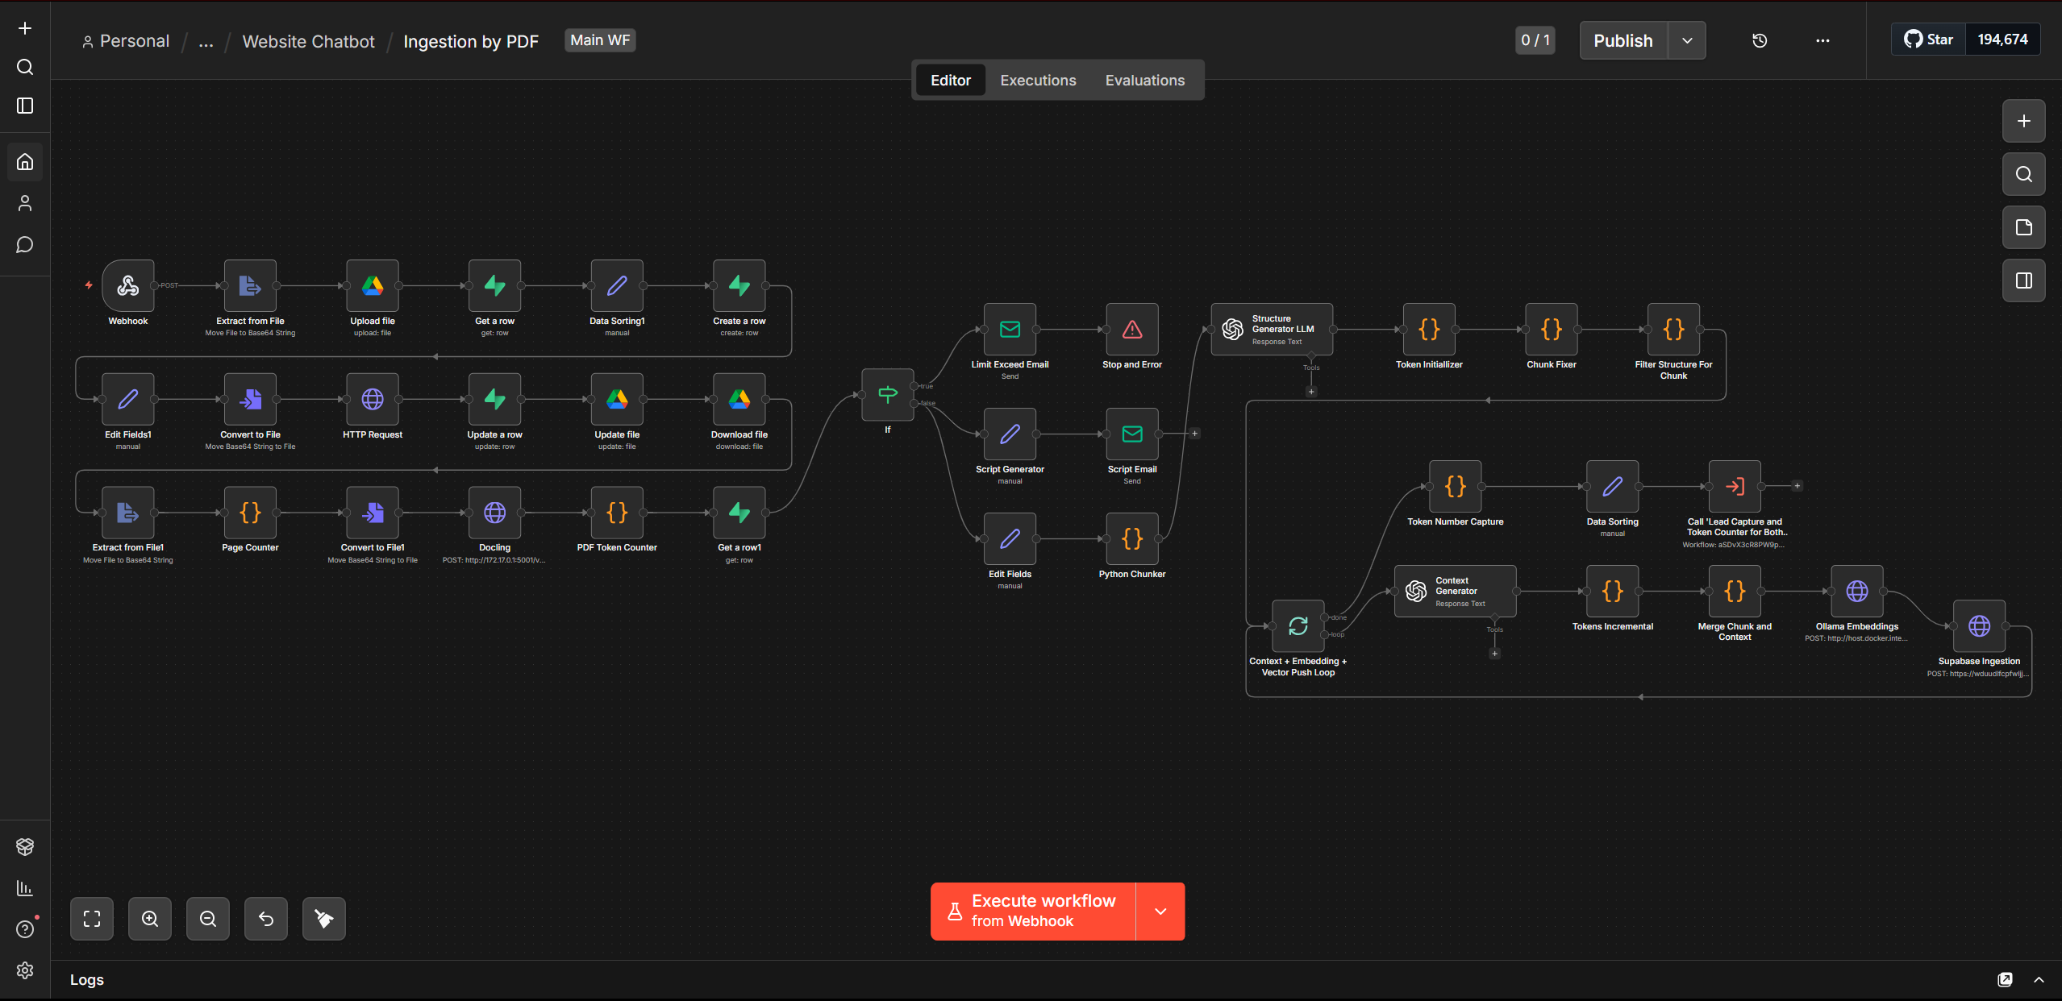Open the Supabase Ingestion node
The image size is (2062, 1001).
point(1979,626)
